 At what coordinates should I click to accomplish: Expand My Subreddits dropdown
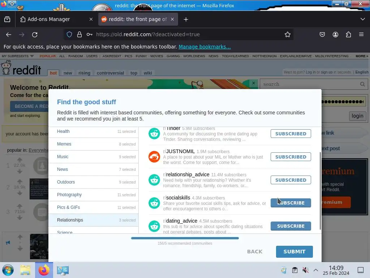18,56
